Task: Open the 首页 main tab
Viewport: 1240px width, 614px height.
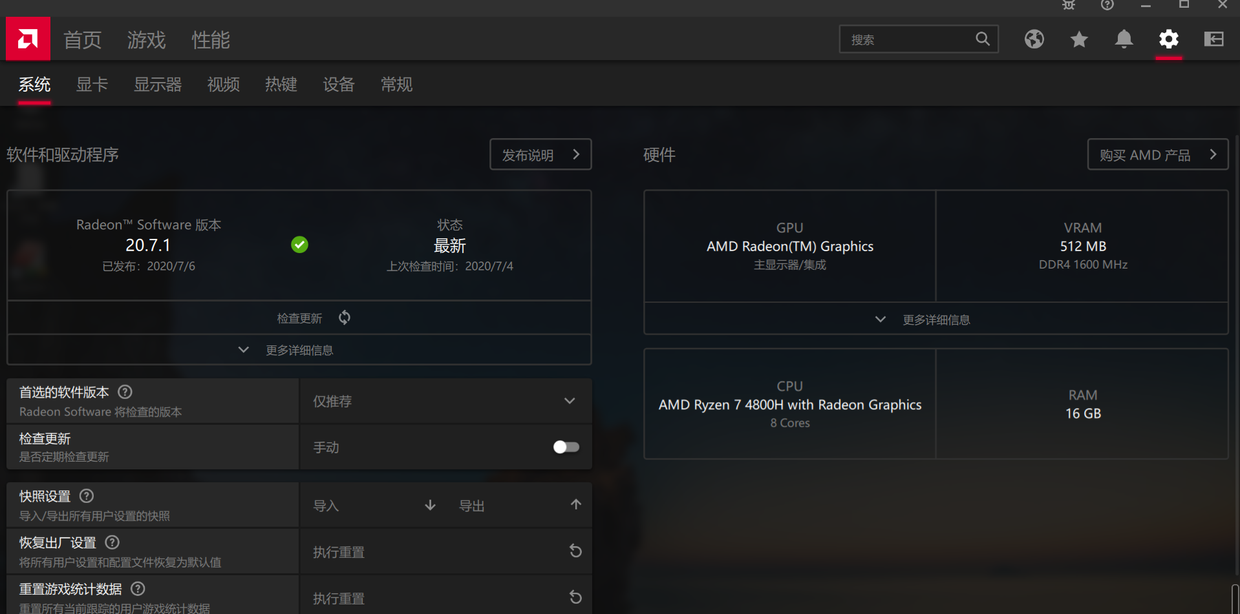Action: tap(83, 40)
